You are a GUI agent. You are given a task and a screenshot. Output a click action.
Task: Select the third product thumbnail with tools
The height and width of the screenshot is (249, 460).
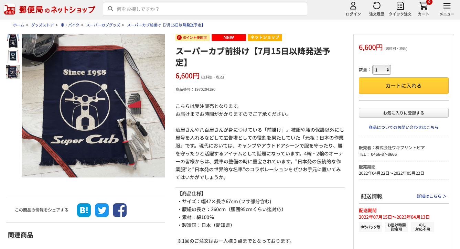[x=13, y=72]
